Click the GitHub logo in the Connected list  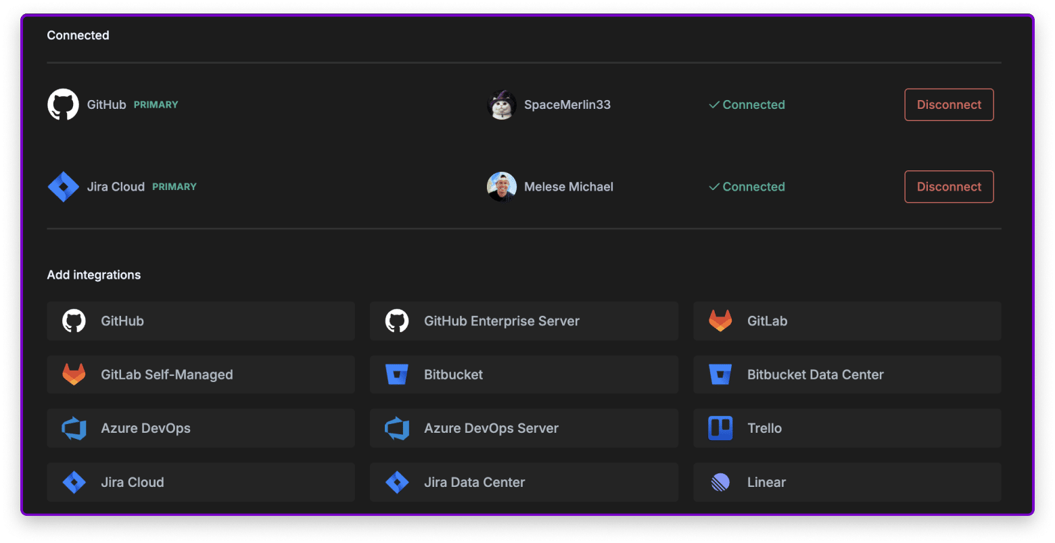[x=63, y=105]
